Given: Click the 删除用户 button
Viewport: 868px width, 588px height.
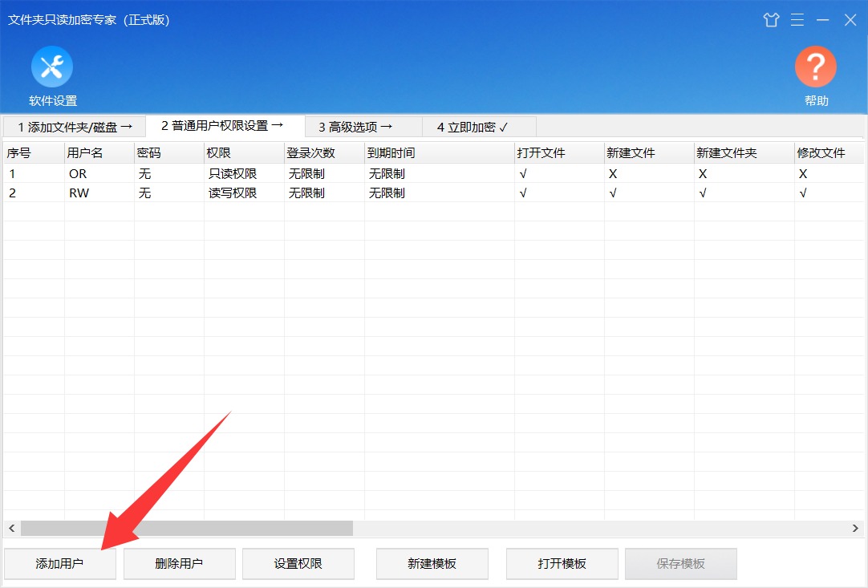Looking at the screenshot, I should [x=180, y=564].
